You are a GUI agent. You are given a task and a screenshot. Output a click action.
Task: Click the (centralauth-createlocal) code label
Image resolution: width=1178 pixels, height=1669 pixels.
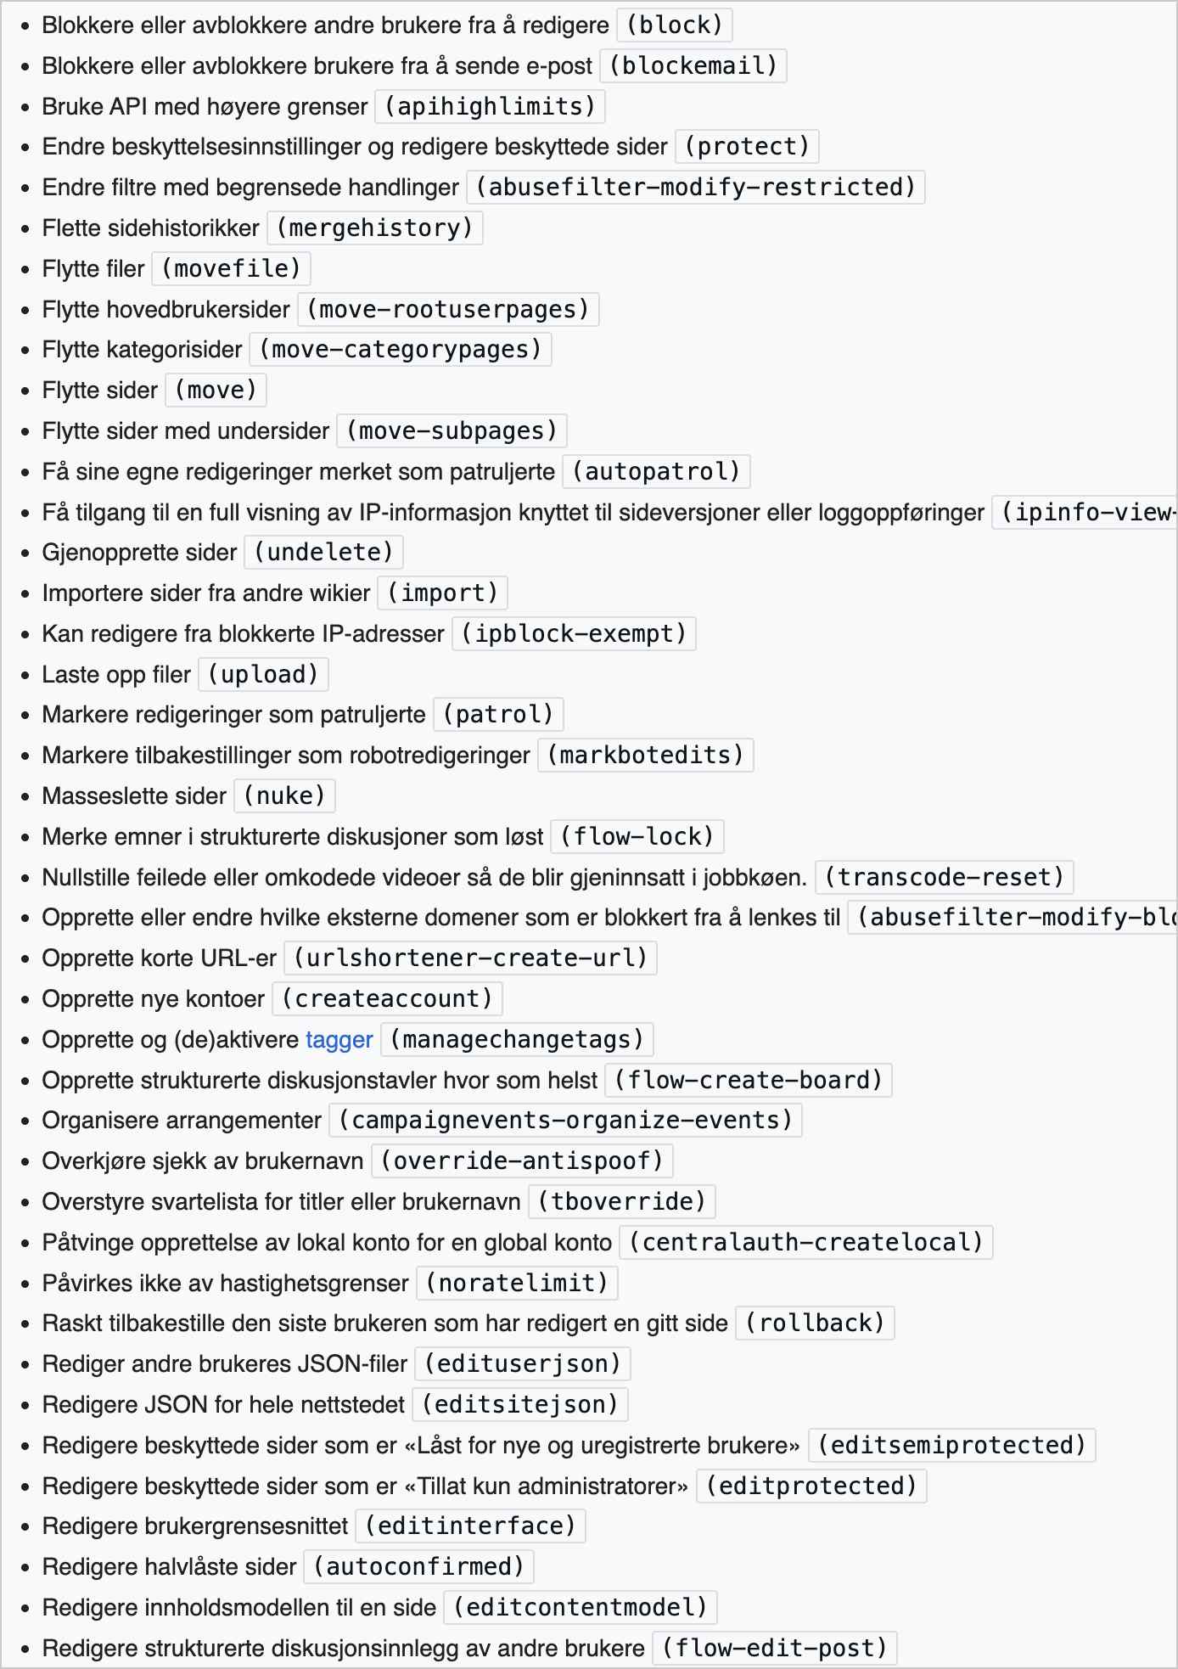(805, 1243)
